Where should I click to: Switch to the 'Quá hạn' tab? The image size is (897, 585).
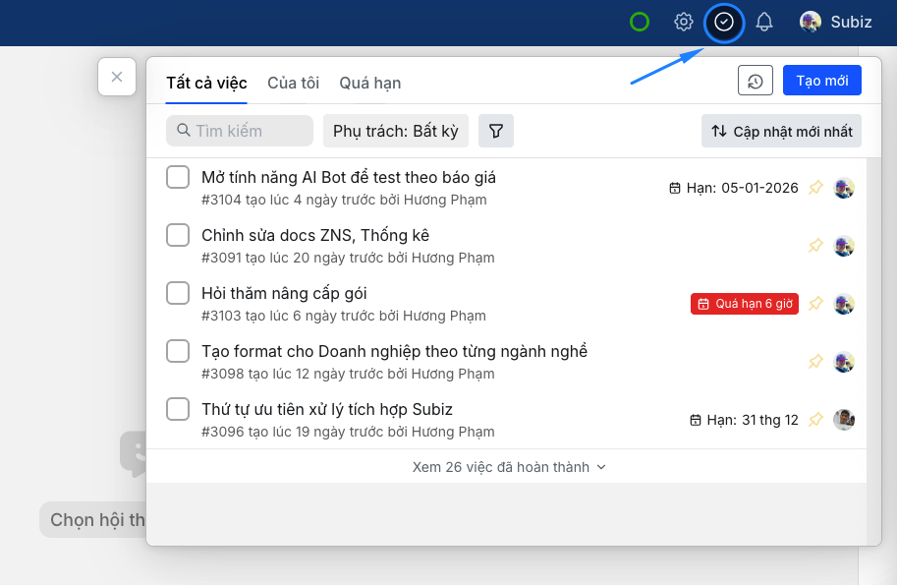(x=369, y=83)
